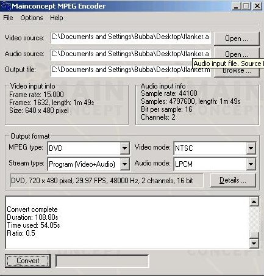Open the Options menu
Viewport: 264px width, 276px height.
tap(32, 18)
